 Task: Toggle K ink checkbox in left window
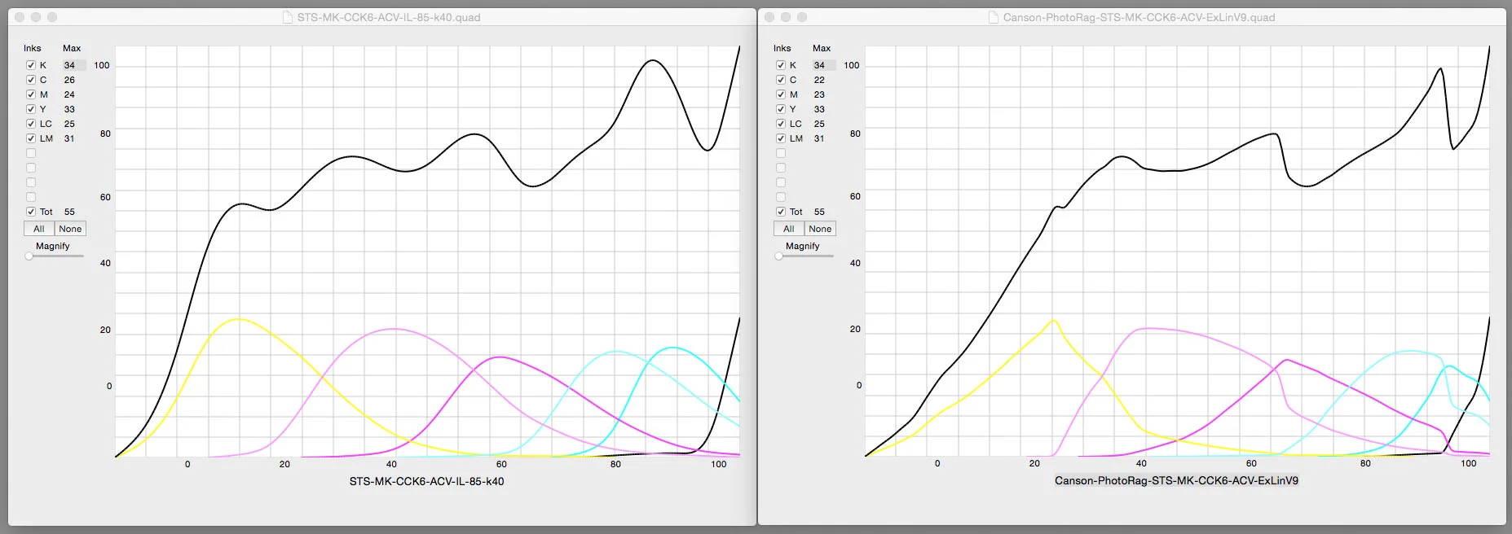(x=31, y=65)
